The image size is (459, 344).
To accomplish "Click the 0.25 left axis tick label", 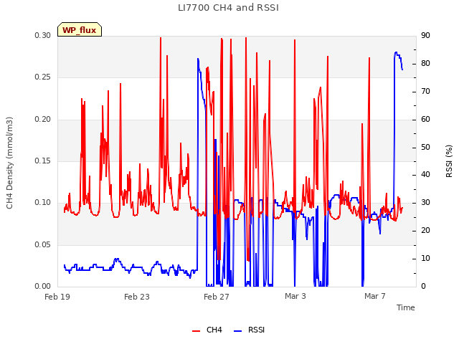I will [43, 77].
